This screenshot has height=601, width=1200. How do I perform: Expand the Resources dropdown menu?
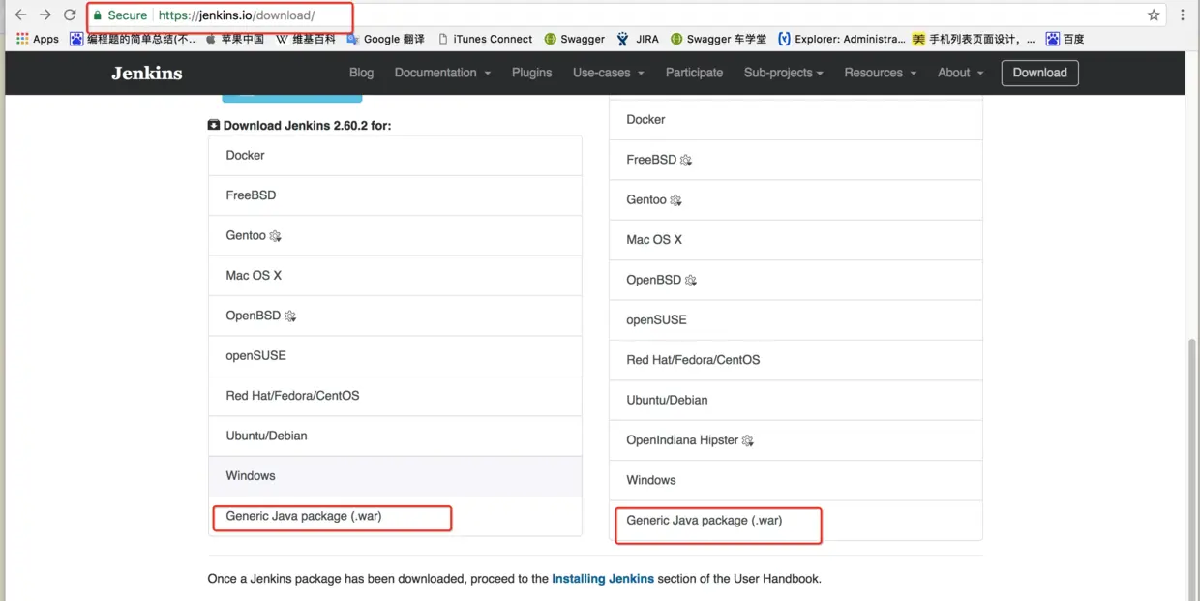[x=879, y=73]
